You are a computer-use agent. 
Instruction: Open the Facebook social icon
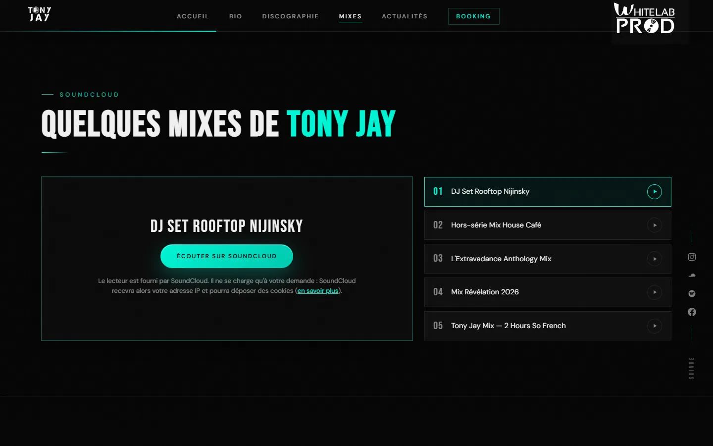692,312
